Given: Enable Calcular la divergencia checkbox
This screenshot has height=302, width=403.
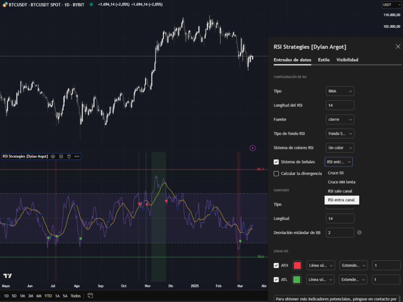Looking at the screenshot, I should point(276,173).
